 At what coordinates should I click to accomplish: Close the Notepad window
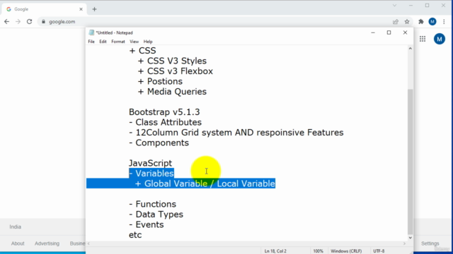coord(405,32)
